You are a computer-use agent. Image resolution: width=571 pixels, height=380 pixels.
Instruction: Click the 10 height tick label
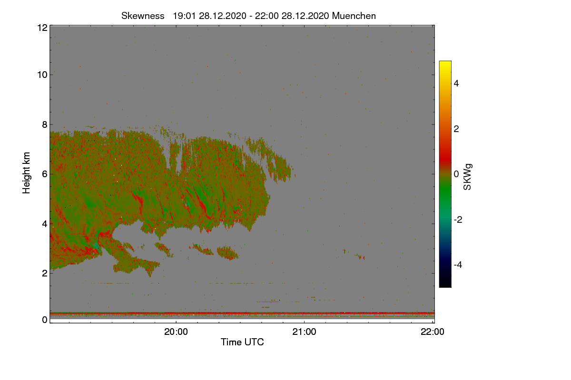click(42, 75)
